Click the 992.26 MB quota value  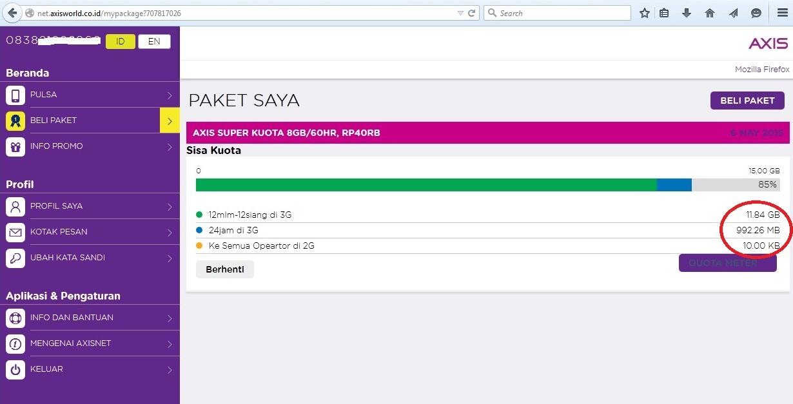point(758,230)
